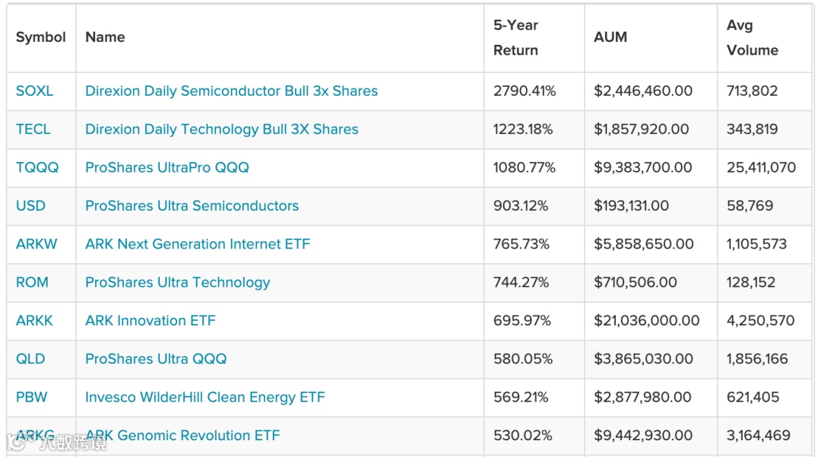821x457 pixels.
Task: Click the TECL ticker link
Action: [33, 129]
